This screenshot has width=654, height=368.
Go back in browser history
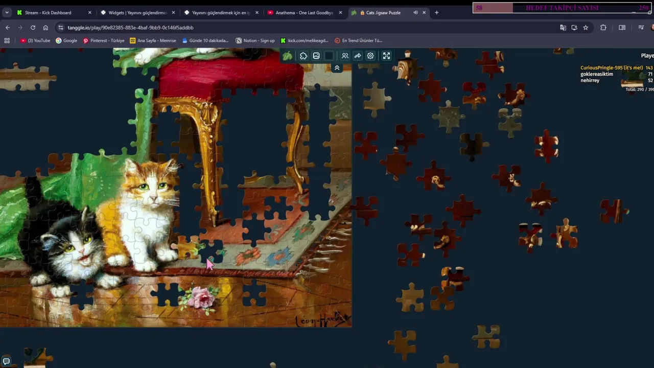tap(7, 28)
